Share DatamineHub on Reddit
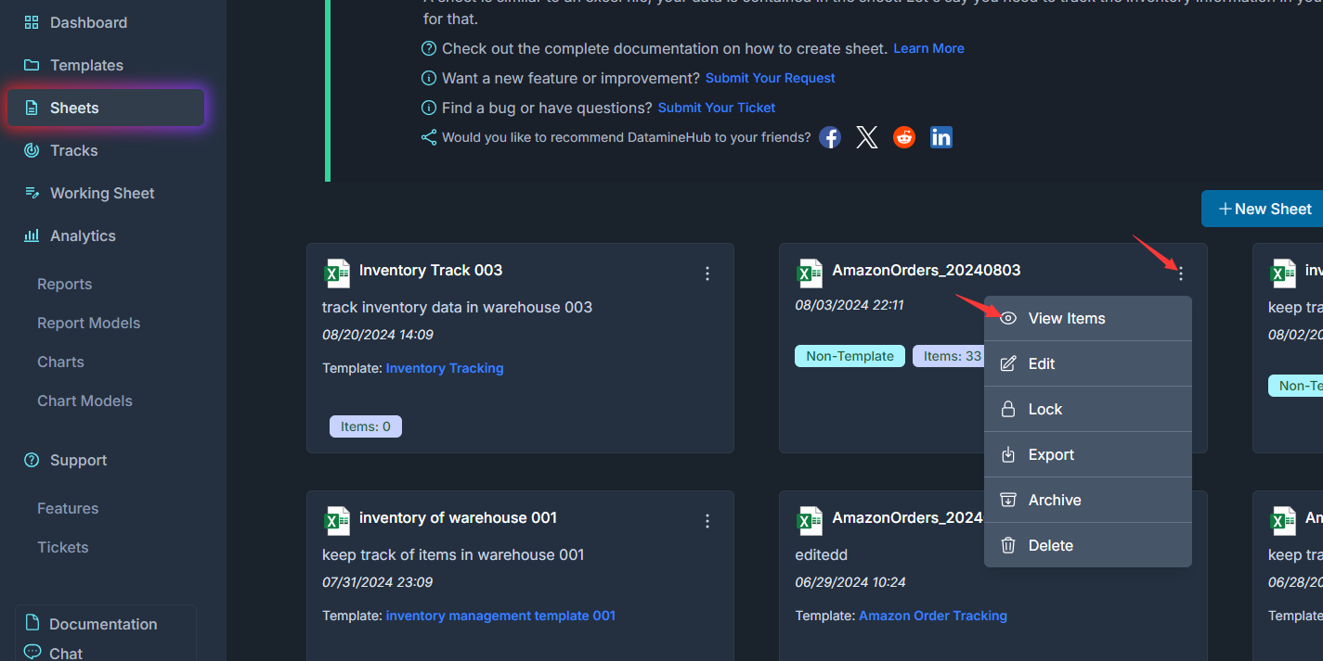The height and width of the screenshot is (661, 1323). (904, 138)
